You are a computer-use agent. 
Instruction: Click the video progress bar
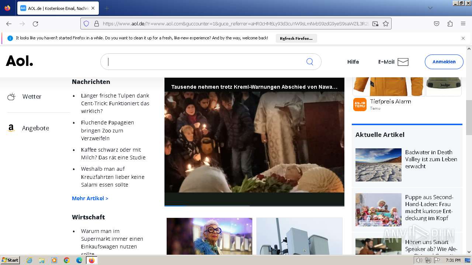pyautogui.click(x=254, y=205)
